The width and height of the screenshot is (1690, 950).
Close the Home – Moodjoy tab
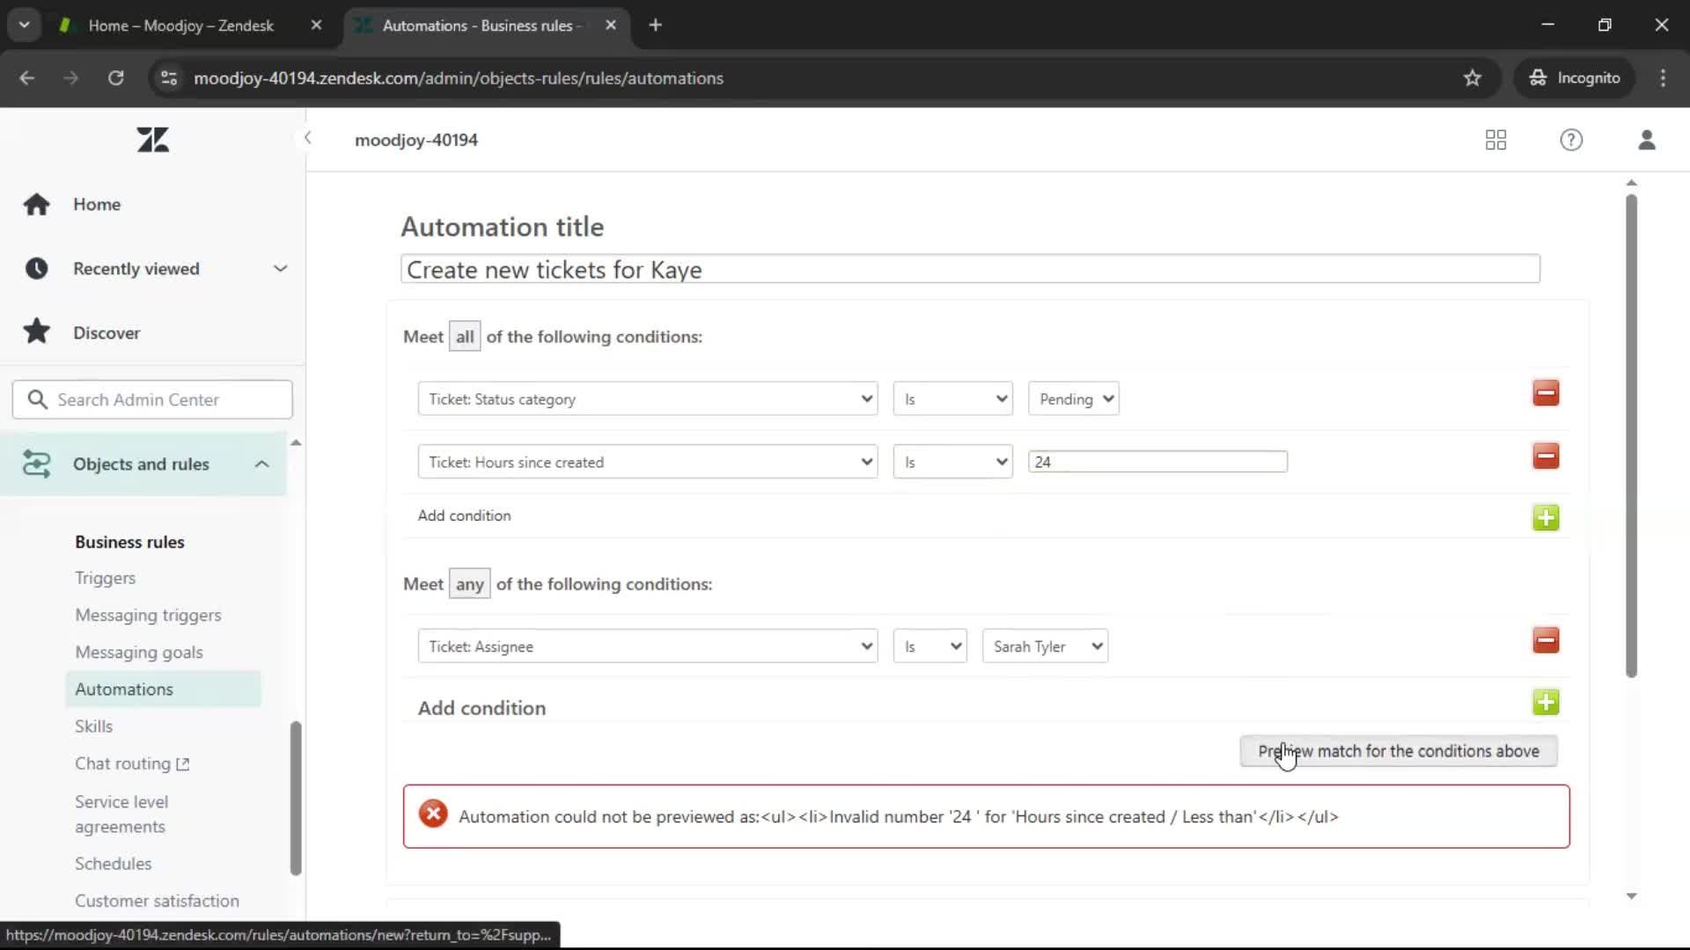pos(316,26)
